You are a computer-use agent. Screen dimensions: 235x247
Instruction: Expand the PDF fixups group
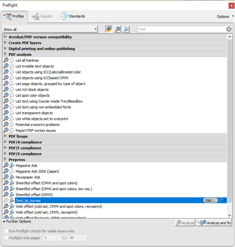point(5,136)
